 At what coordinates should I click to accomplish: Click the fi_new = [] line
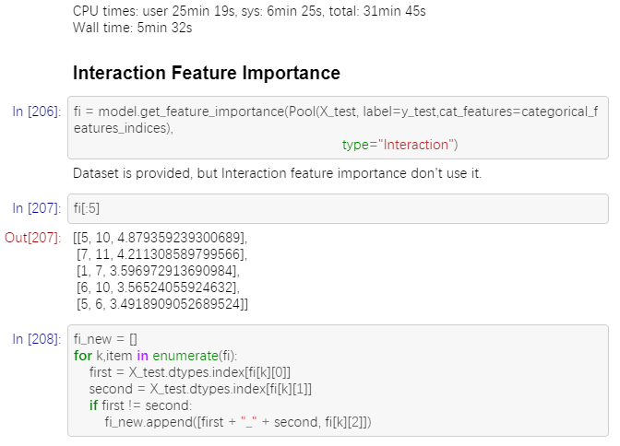tap(105, 339)
